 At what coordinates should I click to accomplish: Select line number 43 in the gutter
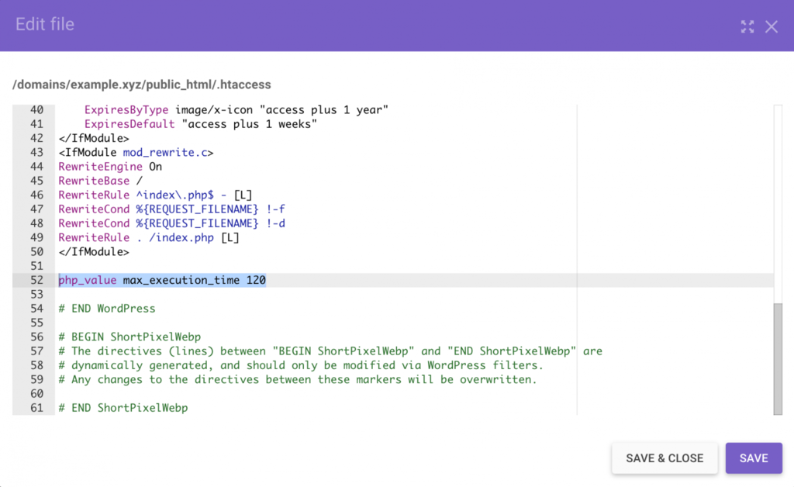coord(36,153)
